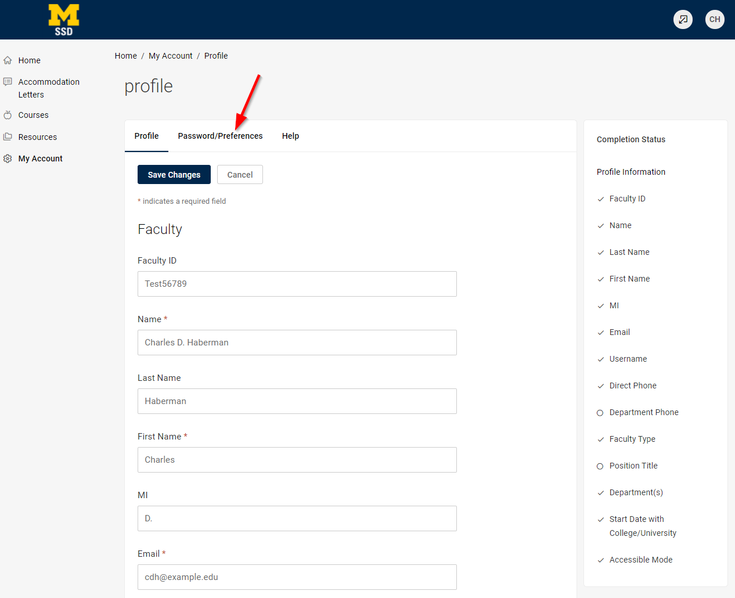Click inside the Email input field
Screen dimensions: 735x598
(x=297, y=577)
